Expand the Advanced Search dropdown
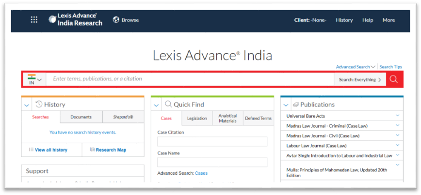Viewport: 421px width, 195px height. pyautogui.click(x=356, y=67)
